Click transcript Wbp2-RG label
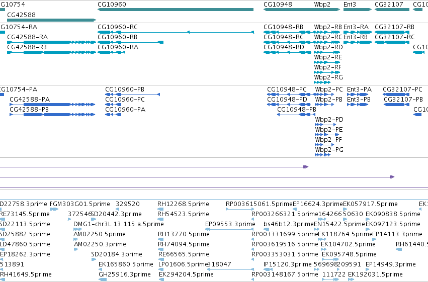This screenshot has height=282, width=428. click(328, 77)
